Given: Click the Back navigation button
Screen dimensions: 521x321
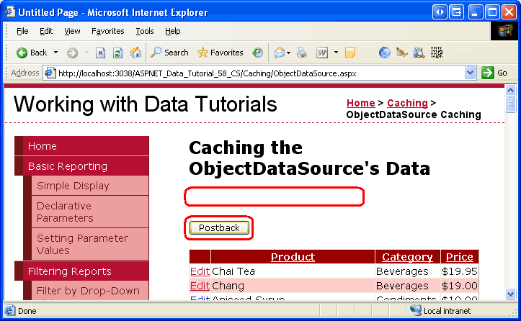Looking at the screenshot, I should (x=32, y=53).
